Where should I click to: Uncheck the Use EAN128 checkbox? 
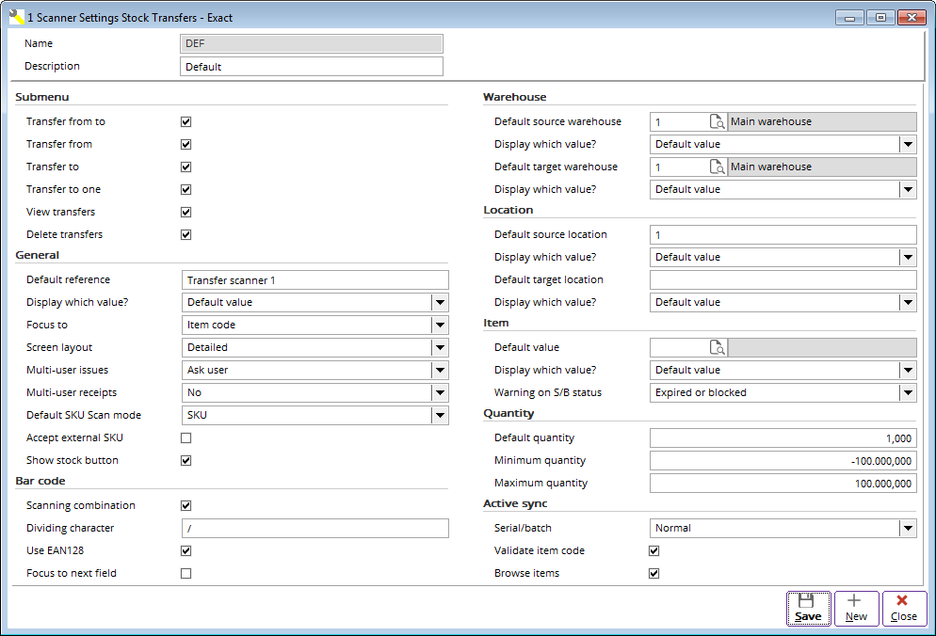point(186,550)
